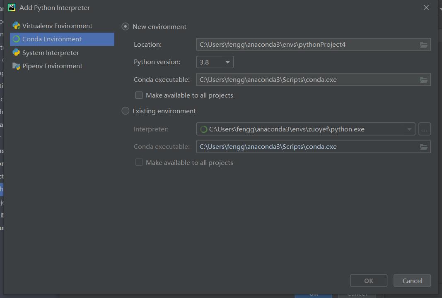The height and width of the screenshot is (298, 442).
Task: Browse folder icon for Location field
Action: (x=424, y=45)
